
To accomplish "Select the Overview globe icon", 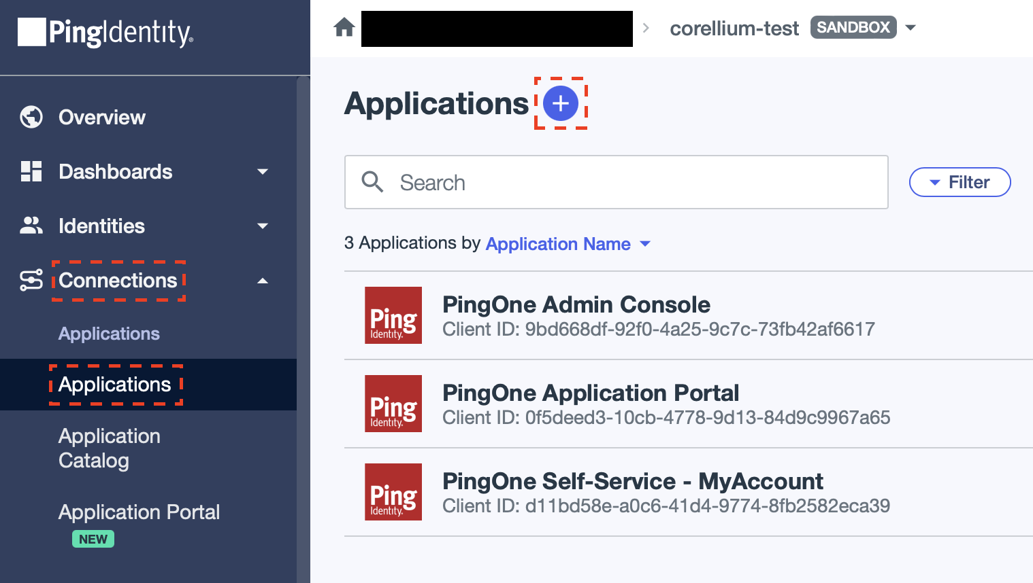I will pos(30,117).
